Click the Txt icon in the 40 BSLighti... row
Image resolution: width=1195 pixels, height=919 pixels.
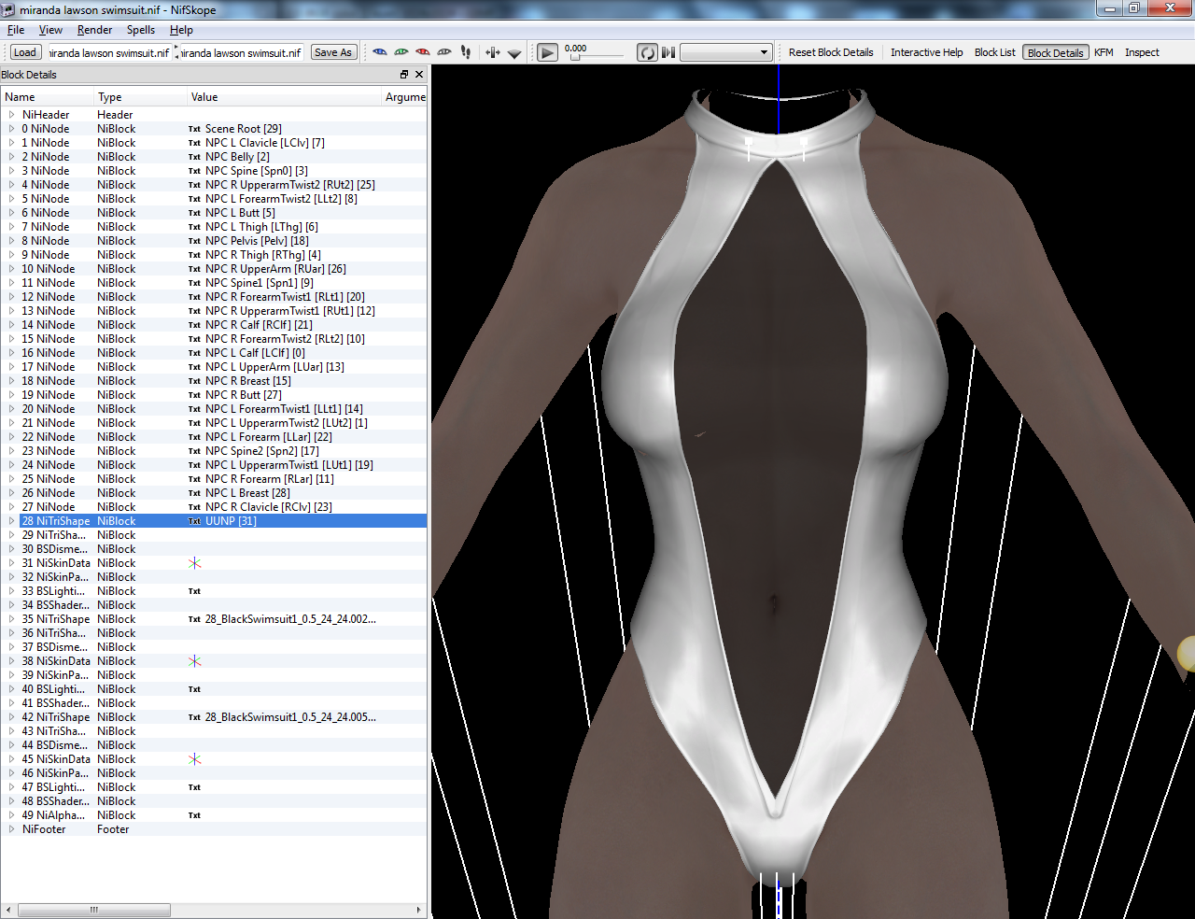194,689
